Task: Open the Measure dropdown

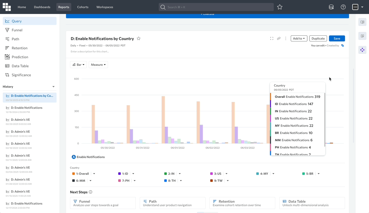Action: 98,65
